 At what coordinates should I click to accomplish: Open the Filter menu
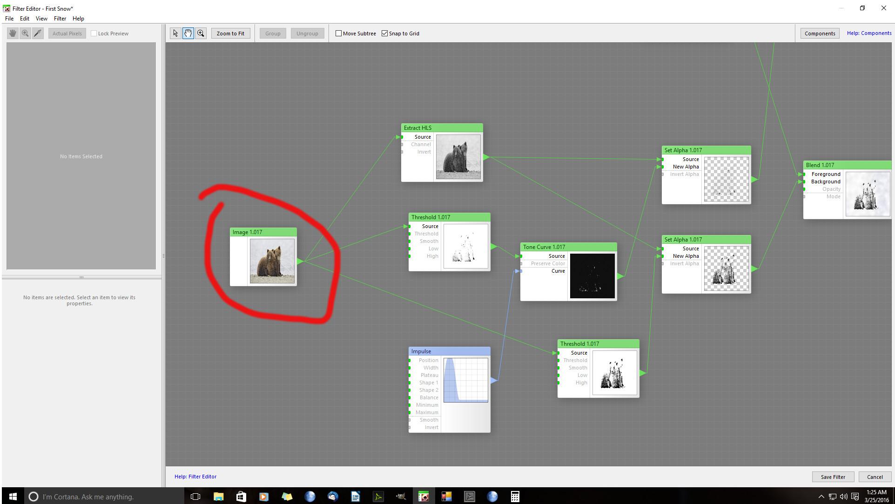click(x=60, y=19)
